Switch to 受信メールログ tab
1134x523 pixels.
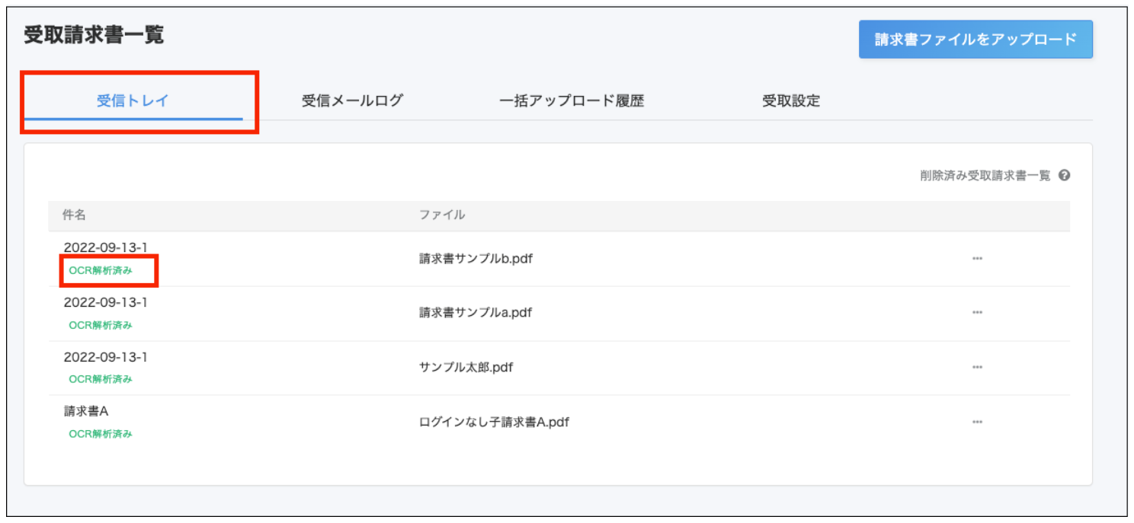352,100
